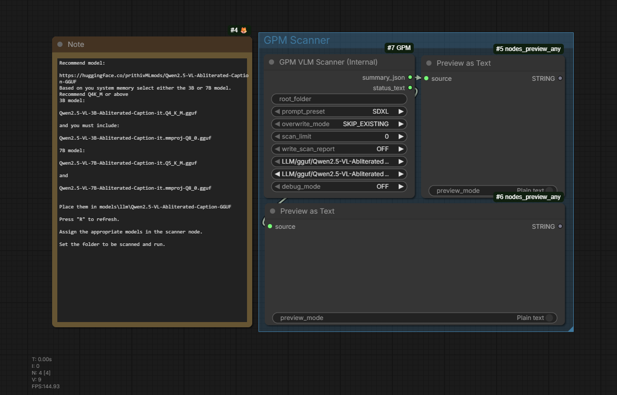Click the 'Recommend Q4K_M or above' line
This screenshot has height=395, width=617.
point(94,94)
